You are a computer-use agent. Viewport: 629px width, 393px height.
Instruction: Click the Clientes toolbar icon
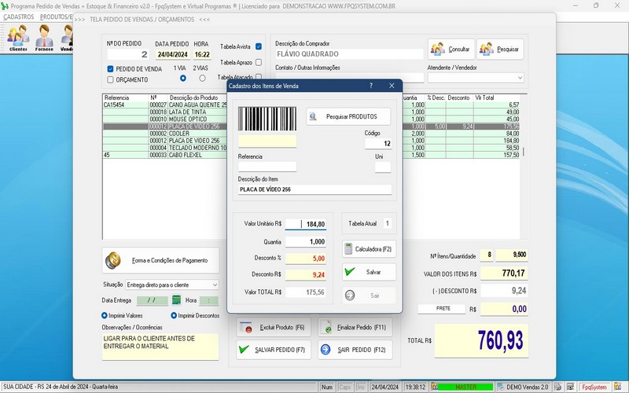(17, 37)
